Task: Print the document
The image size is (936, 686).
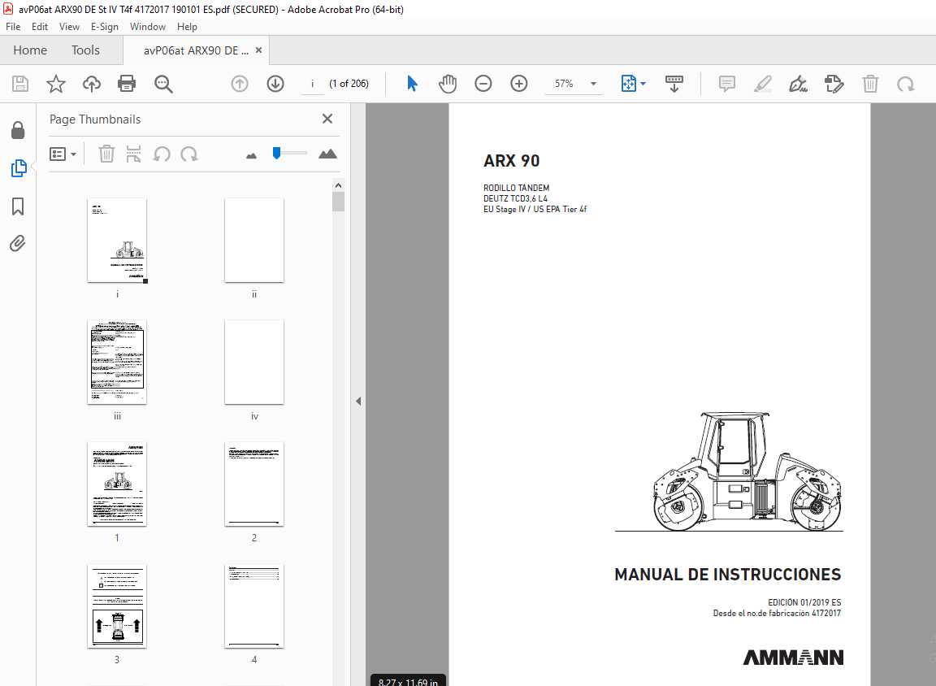Action: coord(127,84)
